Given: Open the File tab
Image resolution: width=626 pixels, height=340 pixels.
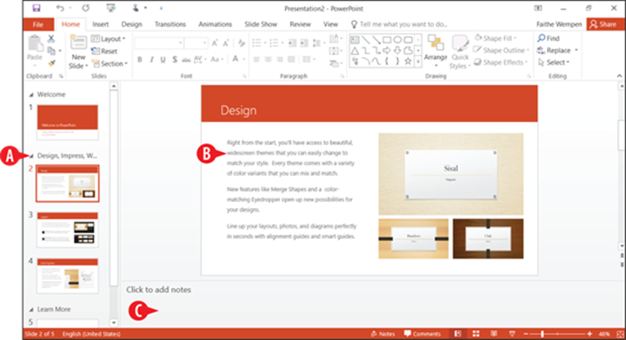Looking at the screenshot, I should (38, 24).
